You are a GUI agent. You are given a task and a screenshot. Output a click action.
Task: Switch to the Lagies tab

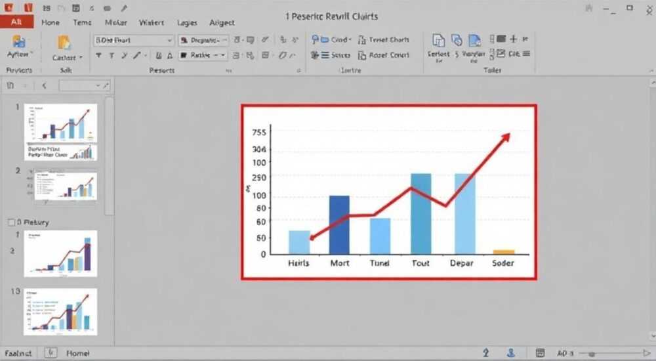click(187, 22)
